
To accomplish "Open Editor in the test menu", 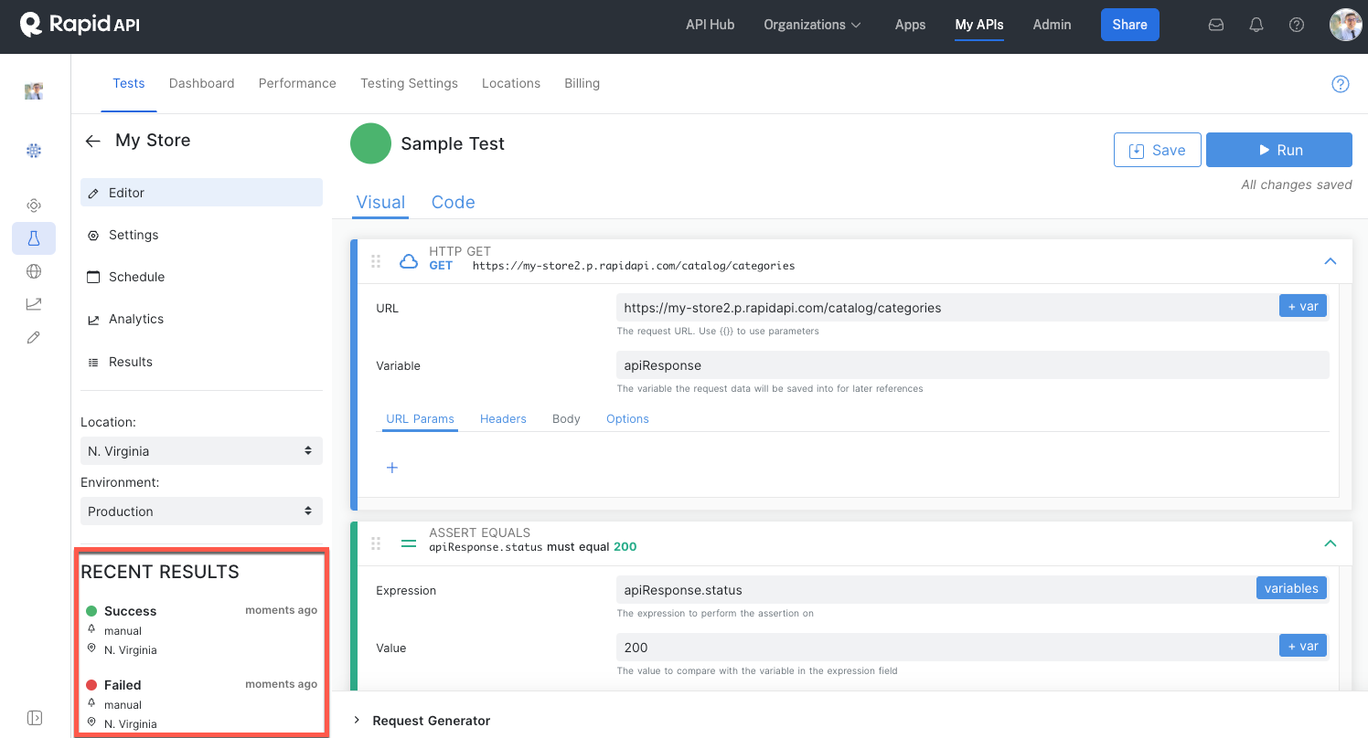I will tap(201, 193).
